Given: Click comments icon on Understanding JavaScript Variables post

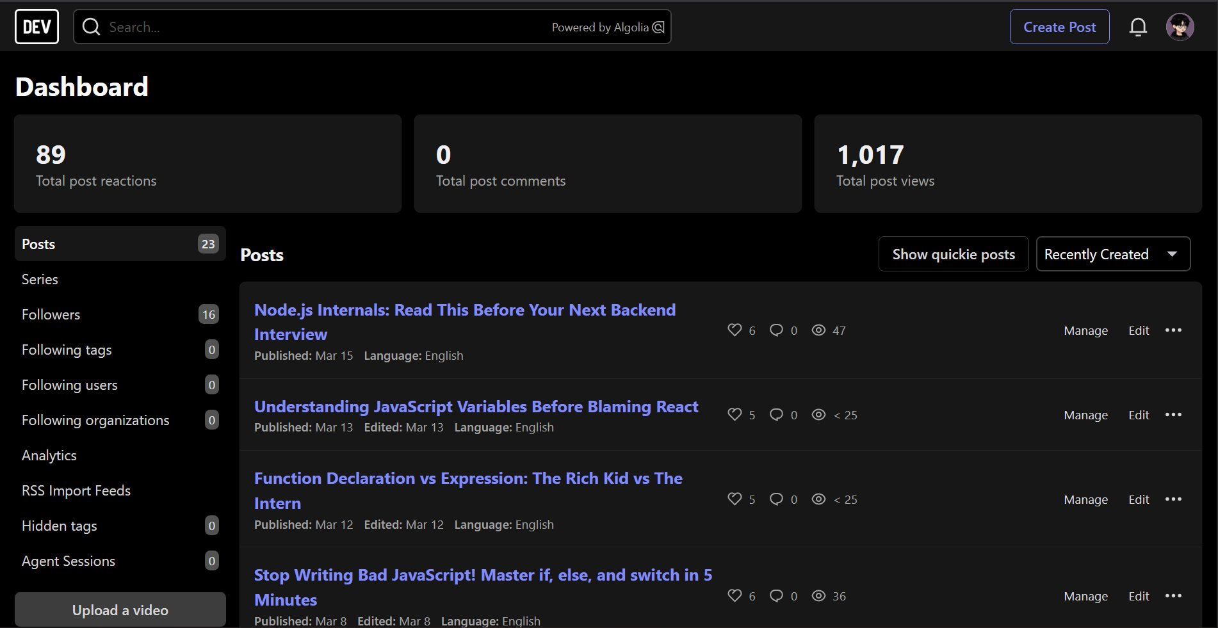Looking at the screenshot, I should 776,414.
